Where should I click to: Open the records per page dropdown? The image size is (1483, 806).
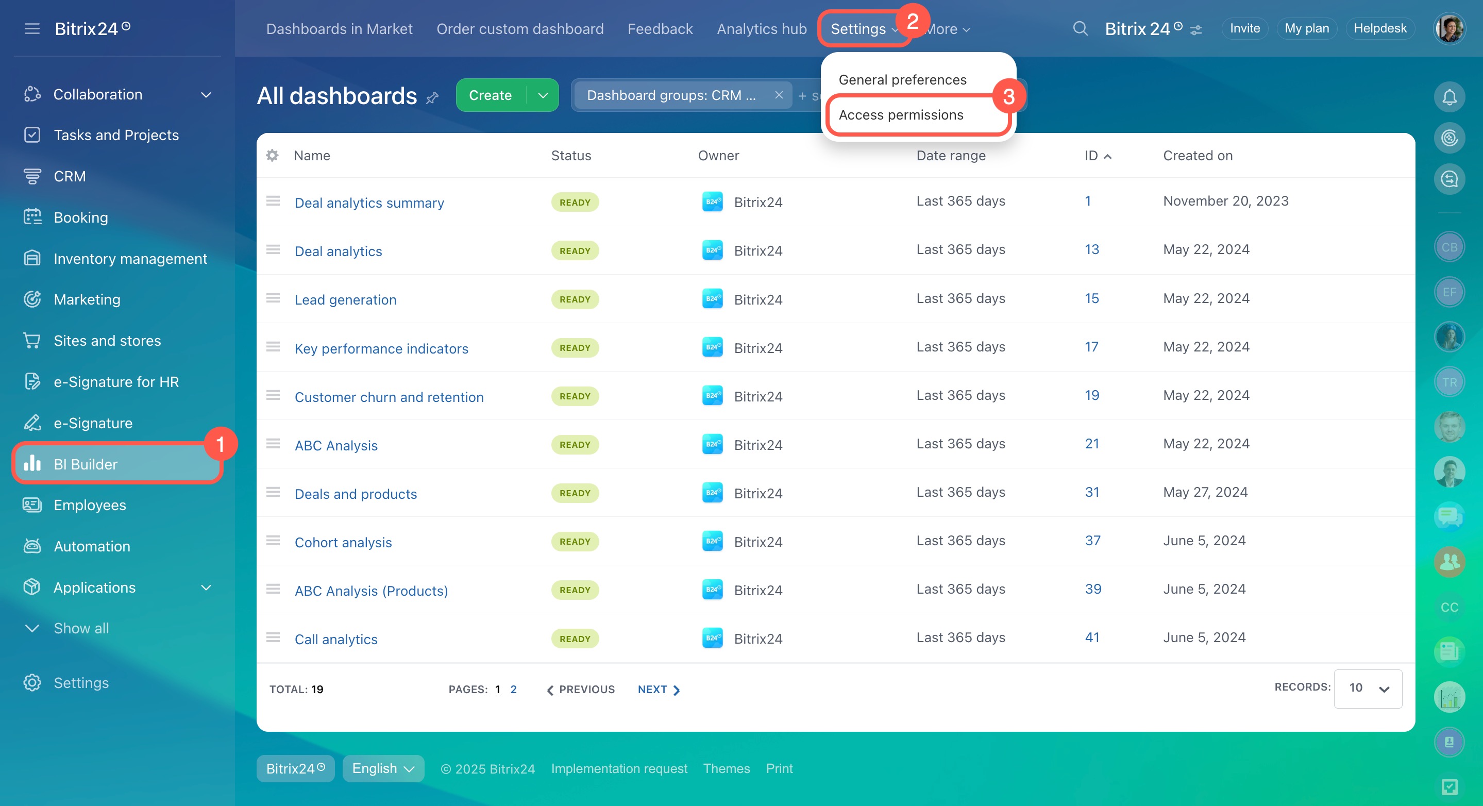(x=1368, y=688)
